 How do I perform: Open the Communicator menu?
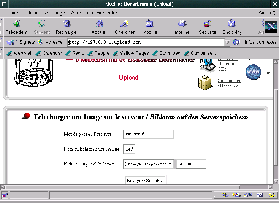click(x=102, y=13)
